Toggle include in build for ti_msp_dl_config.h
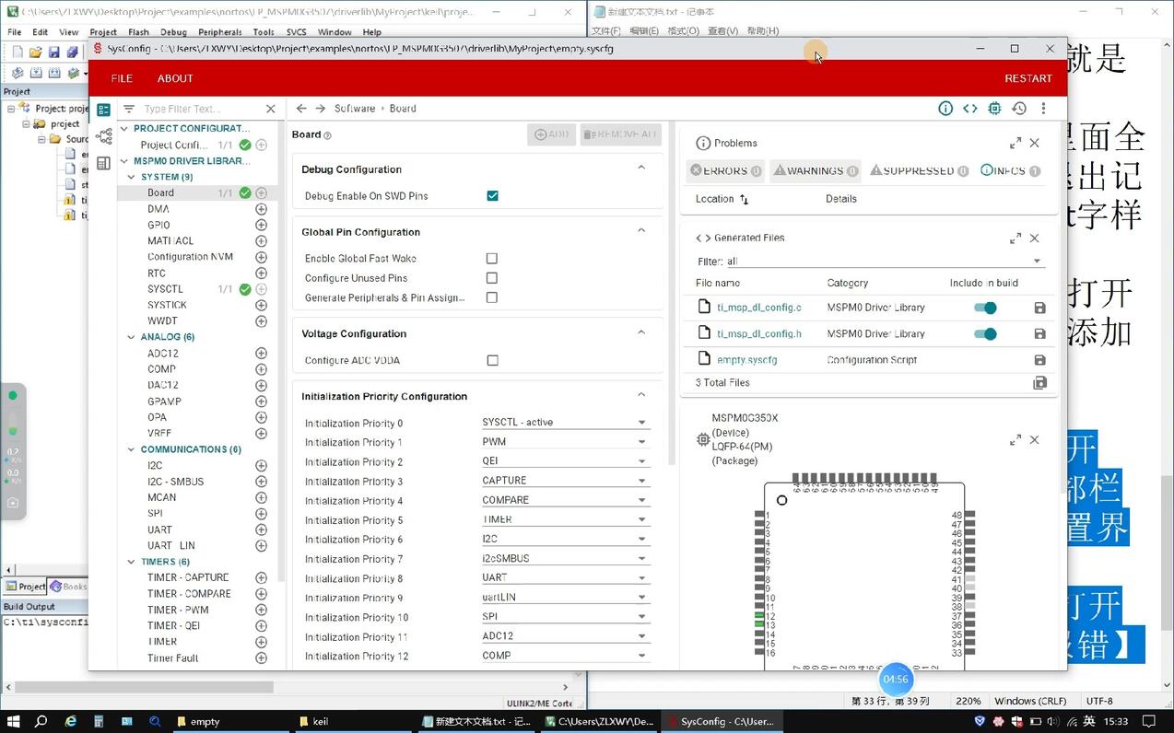The width and height of the screenshot is (1174, 733). coord(985,334)
